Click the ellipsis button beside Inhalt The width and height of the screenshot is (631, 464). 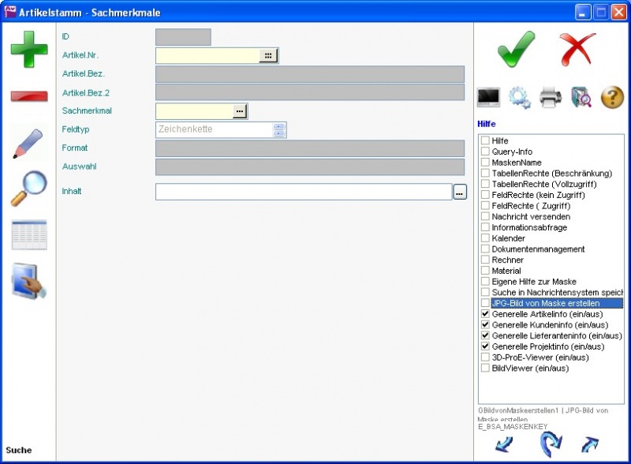tap(460, 192)
